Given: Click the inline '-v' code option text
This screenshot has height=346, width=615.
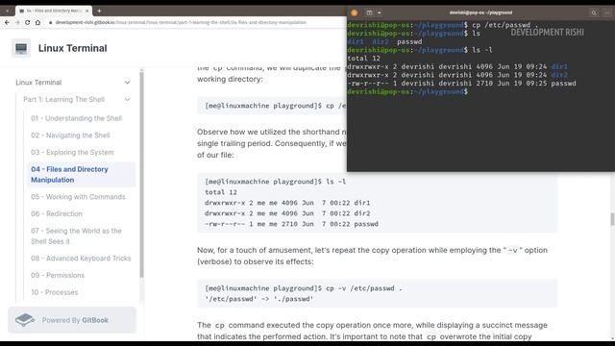Looking at the screenshot, I should (x=512, y=250).
